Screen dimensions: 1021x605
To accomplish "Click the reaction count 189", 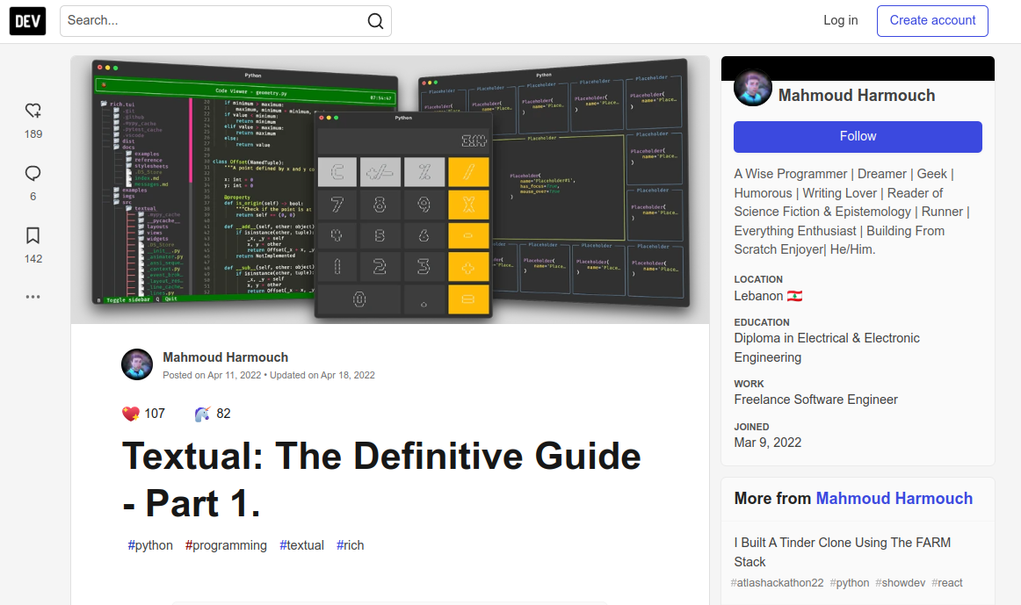I will 33,134.
